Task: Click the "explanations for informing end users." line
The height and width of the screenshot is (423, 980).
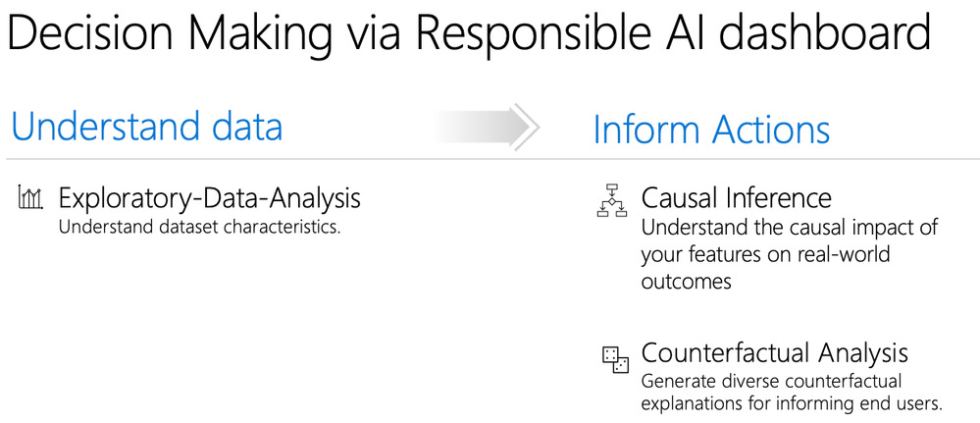Action: [792, 403]
